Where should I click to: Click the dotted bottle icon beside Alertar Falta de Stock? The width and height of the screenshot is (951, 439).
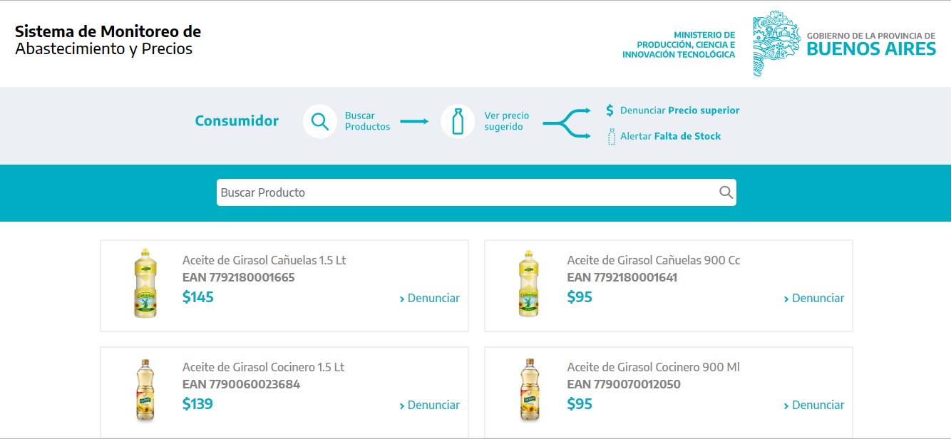coord(611,136)
